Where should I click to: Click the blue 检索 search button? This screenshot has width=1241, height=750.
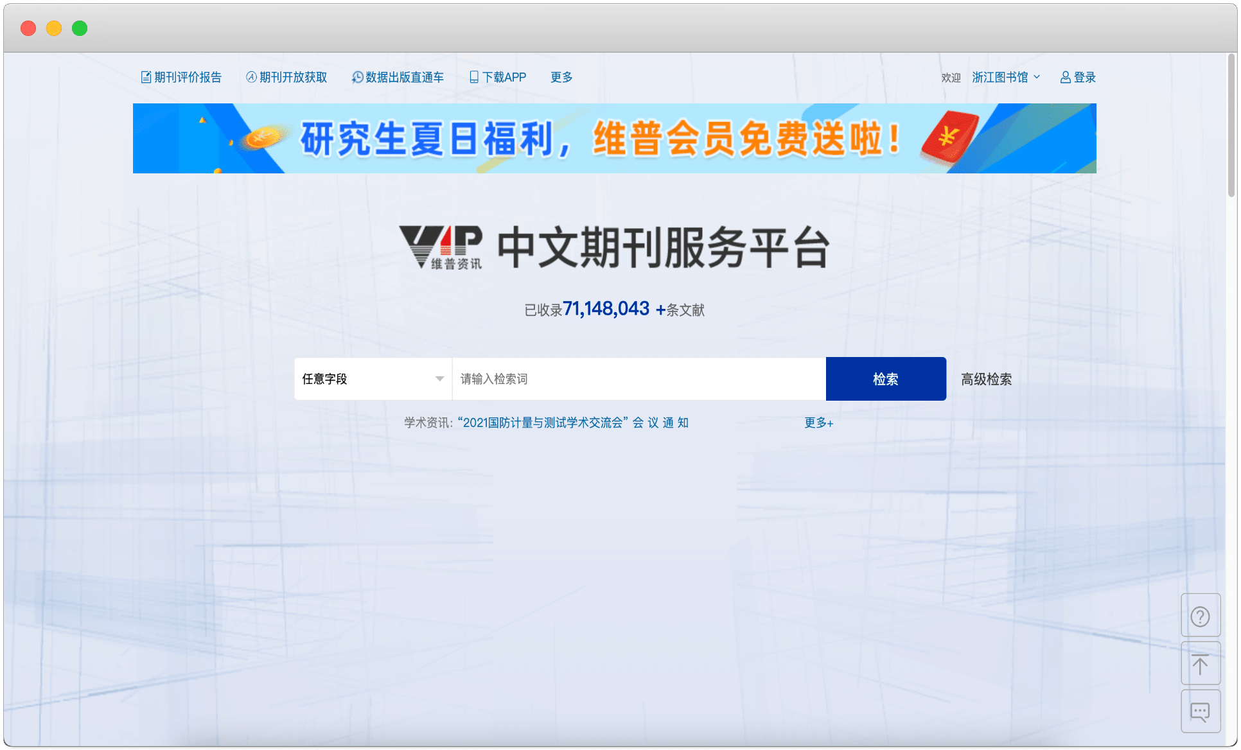coord(886,379)
